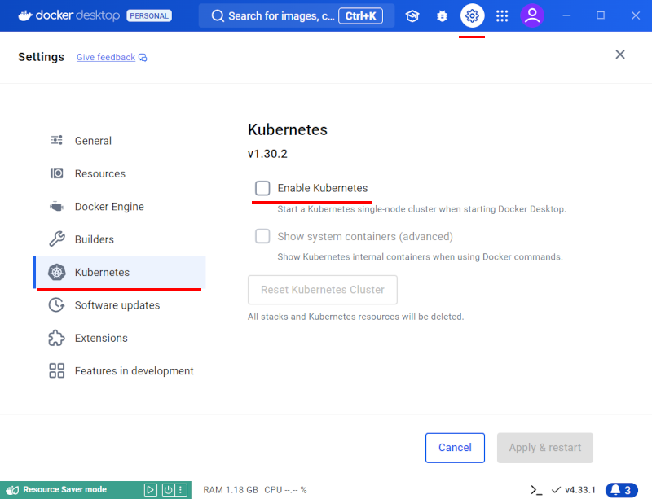652x499 pixels.
Task: Click the v4.33.1 version text
Action: pos(580,490)
